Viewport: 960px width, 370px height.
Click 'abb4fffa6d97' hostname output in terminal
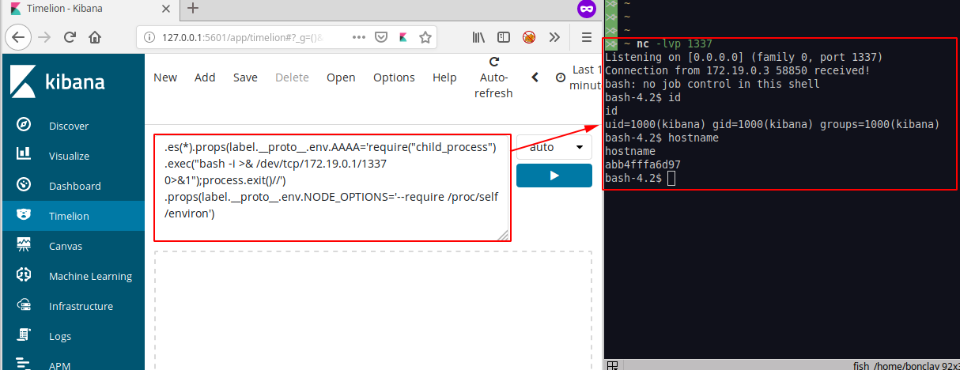pyautogui.click(x=642, y=165)
